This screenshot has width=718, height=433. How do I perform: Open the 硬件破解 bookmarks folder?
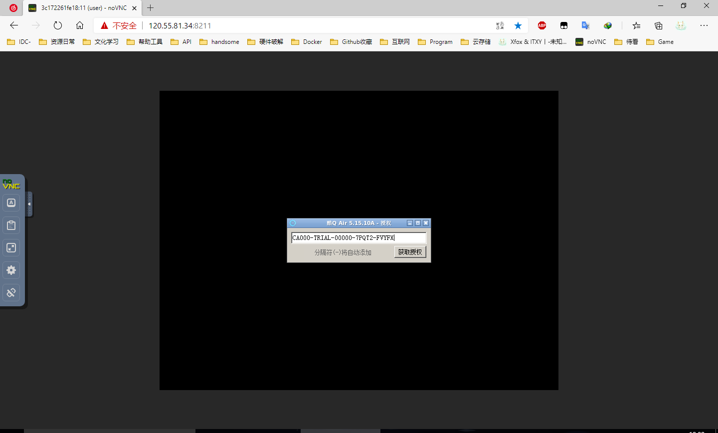[x=265, y=42]
